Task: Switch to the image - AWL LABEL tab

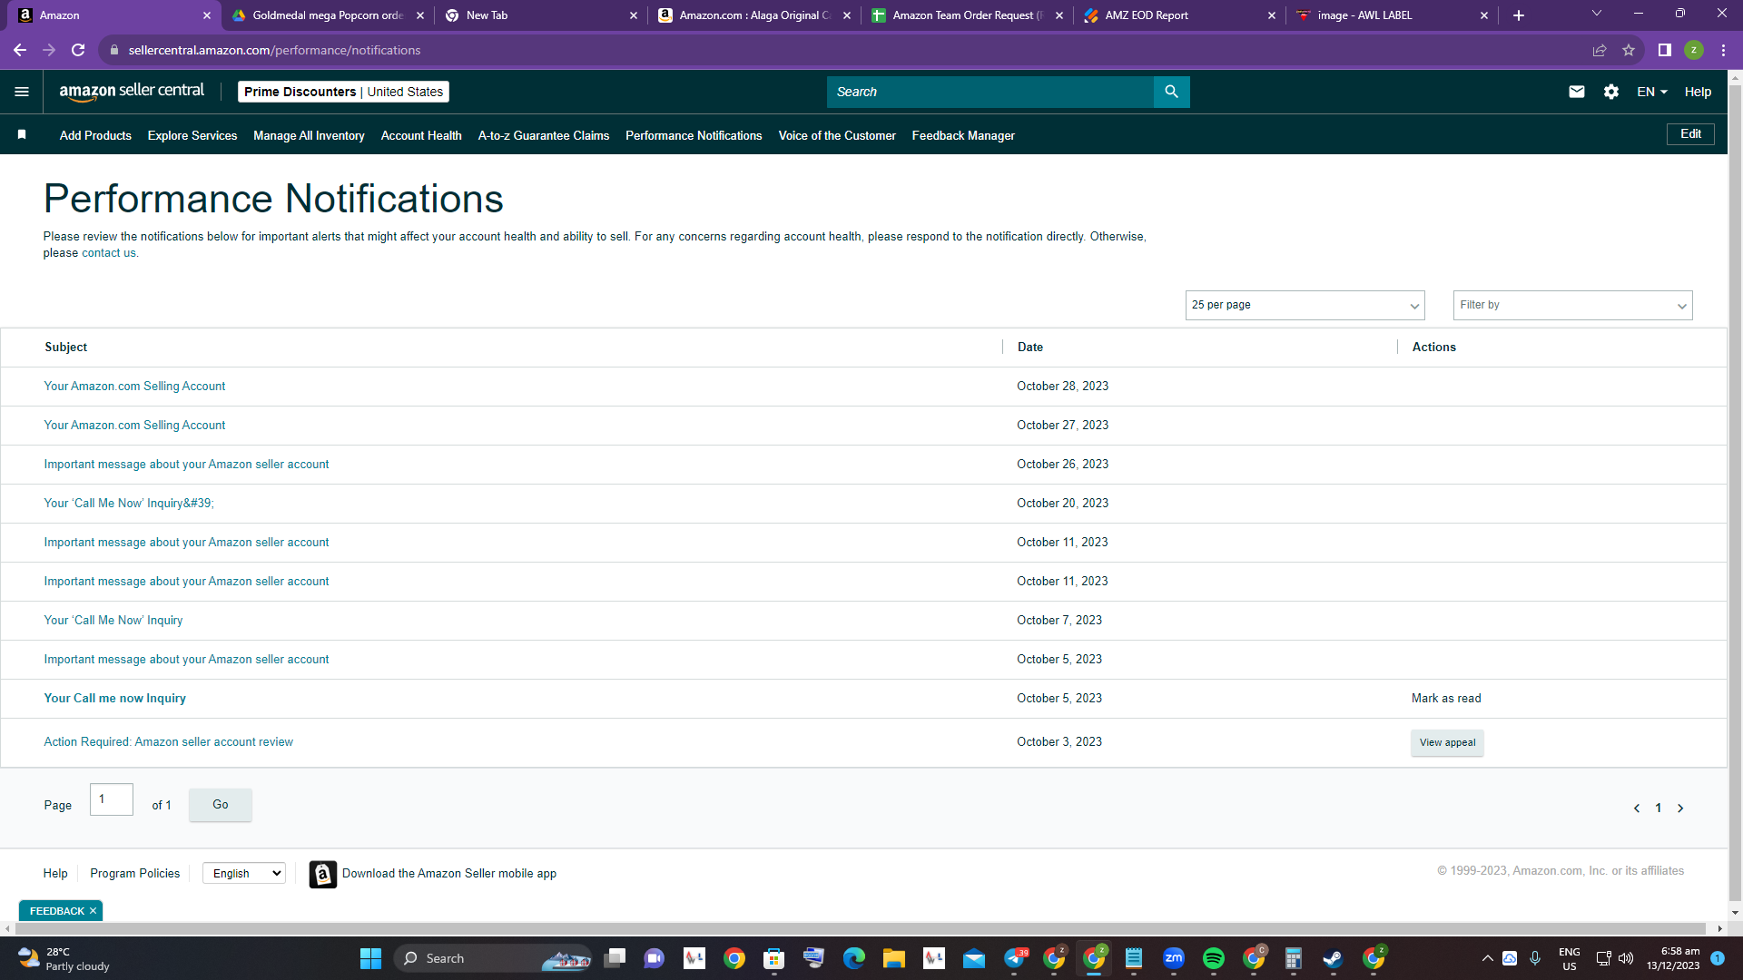Action: click(x=1393, y=15)
